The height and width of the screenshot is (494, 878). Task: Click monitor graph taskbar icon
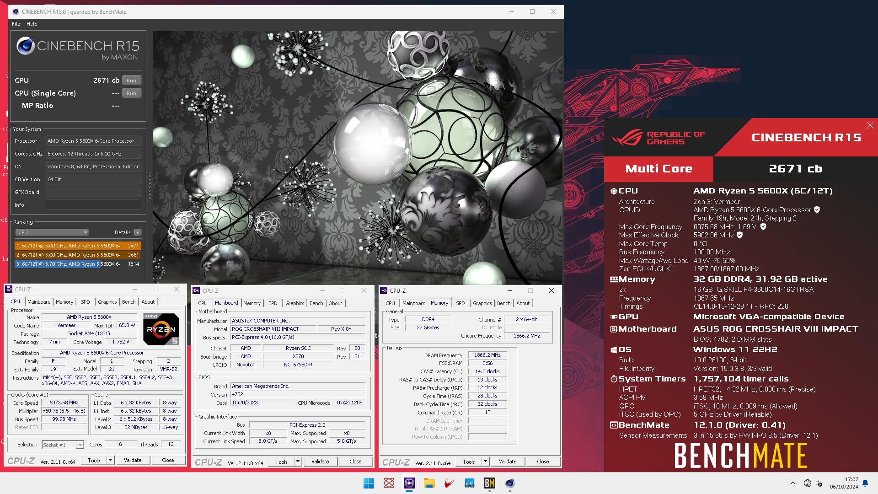pos(469,483)
